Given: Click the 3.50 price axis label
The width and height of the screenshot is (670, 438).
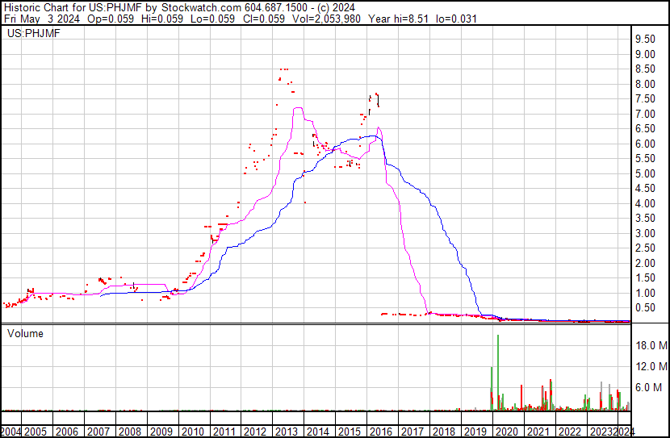Looking at the screenshot, I should click(x=645, y=218).
